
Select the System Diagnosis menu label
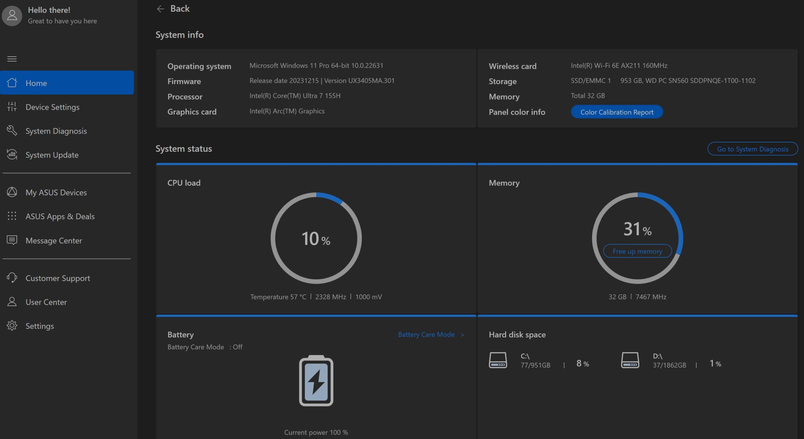(56, 131)
